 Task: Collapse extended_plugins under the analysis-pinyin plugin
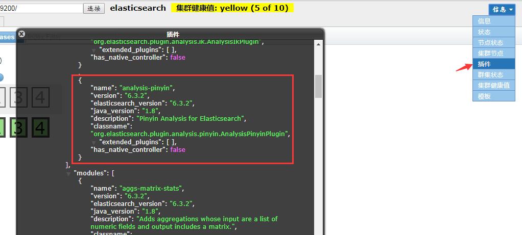click(94, 142)
